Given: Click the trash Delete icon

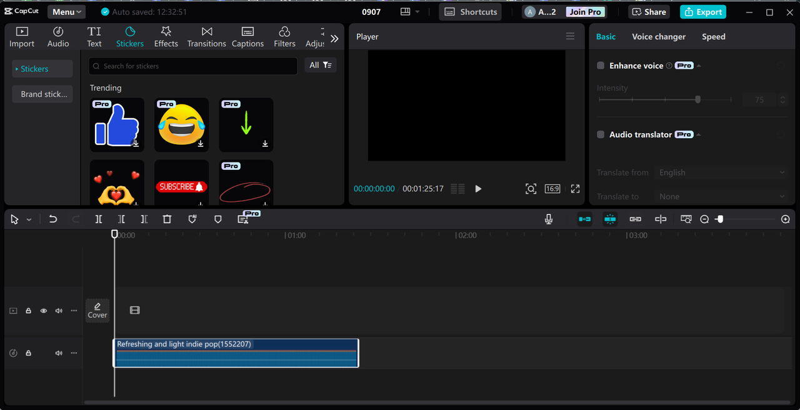Looking at the screenshot, I should 167,219.
